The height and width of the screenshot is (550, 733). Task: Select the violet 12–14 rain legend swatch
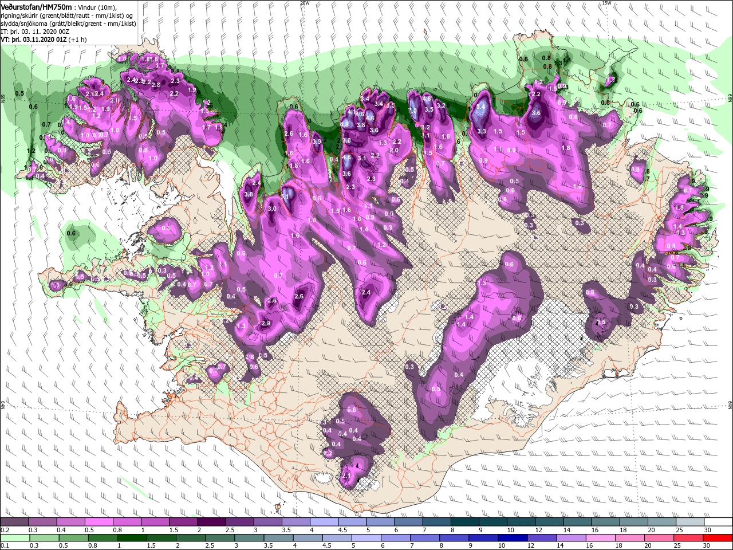(x=542, y=537)
